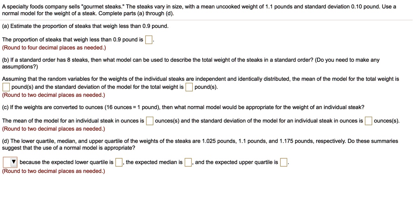Select the expected median answer box
This screenshot has height=197, width=413.
tap(188, 162)
